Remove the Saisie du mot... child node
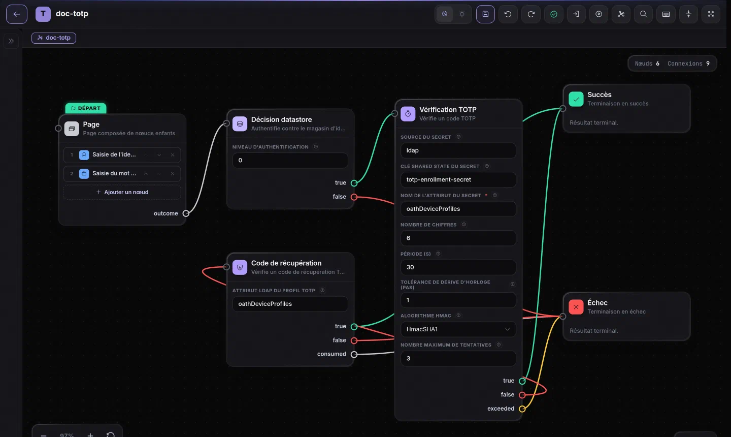Screen dimensions: 731x437 [x=173, y=174]
